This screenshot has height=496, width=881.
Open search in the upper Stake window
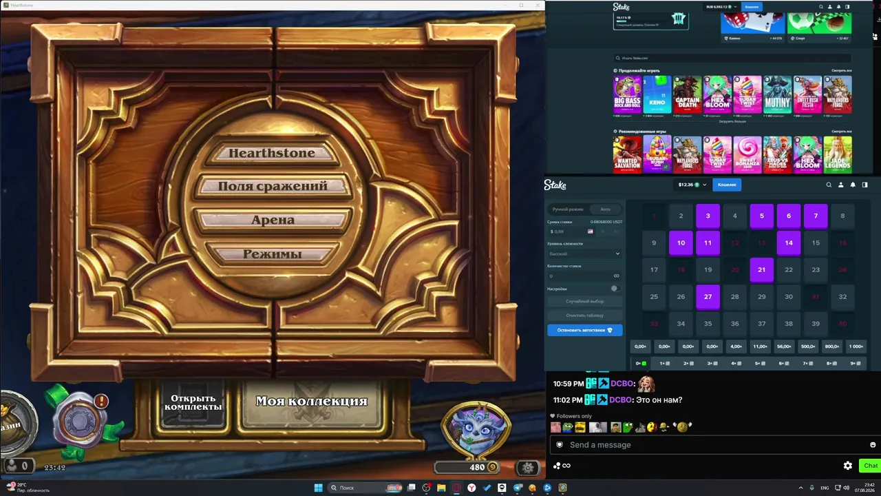point(820,7)
